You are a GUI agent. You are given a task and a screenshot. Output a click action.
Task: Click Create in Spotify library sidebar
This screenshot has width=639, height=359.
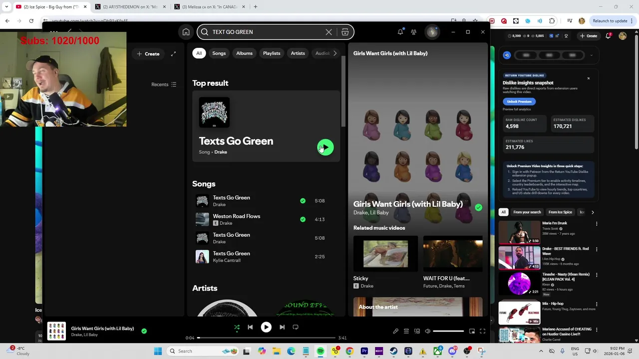[148, 54]
